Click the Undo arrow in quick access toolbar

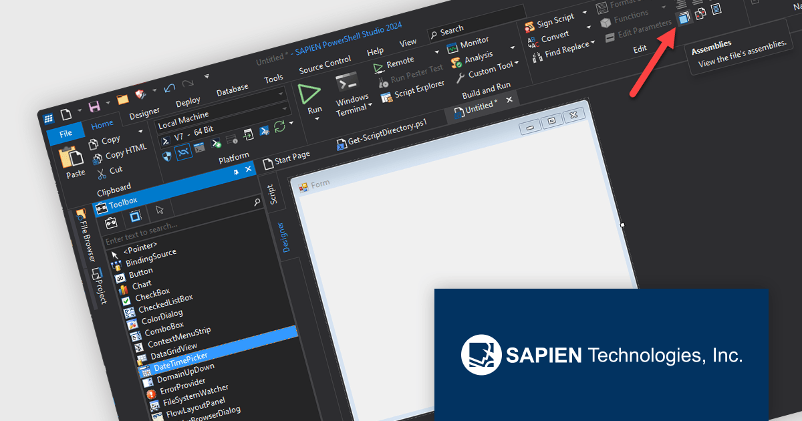coord(170,88)
